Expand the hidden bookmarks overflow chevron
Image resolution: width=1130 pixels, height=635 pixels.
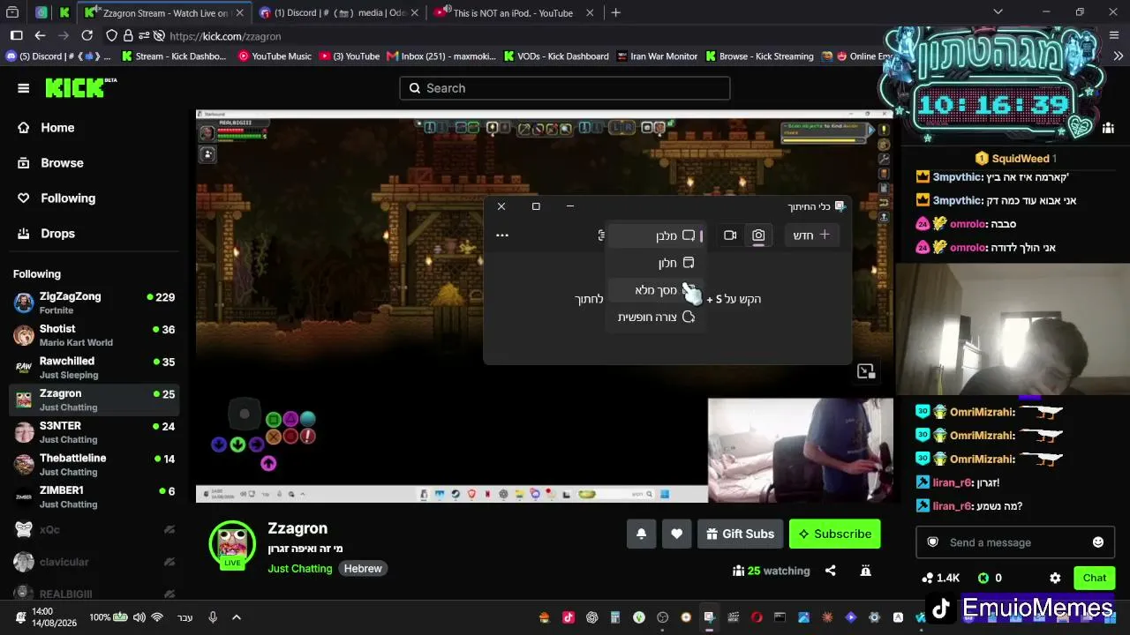[x=1119, y=56]
